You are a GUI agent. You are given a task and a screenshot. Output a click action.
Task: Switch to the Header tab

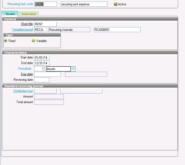[x=10, y=14]
